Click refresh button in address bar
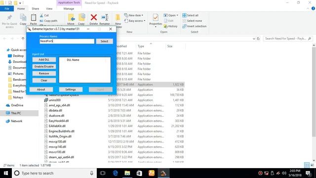Screen dimensions: 316x178 [258, 39]
